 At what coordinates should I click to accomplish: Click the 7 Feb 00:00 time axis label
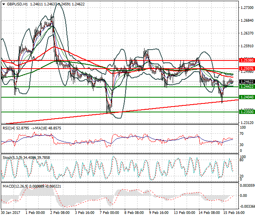point(109,213)
